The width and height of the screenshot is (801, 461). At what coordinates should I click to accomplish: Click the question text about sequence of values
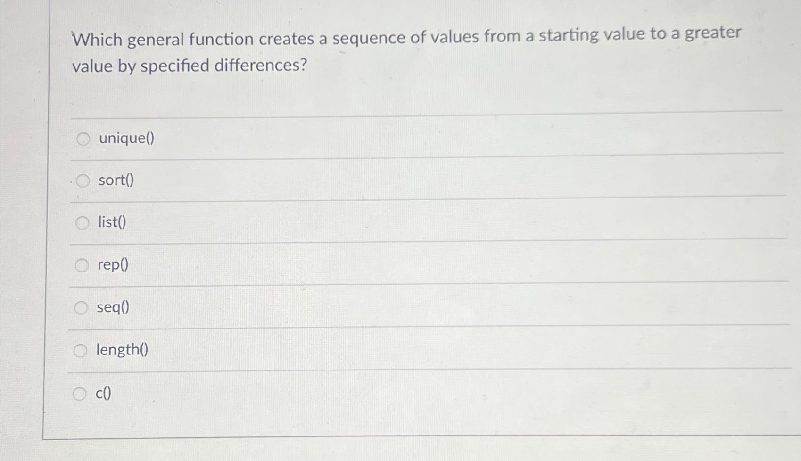[x=405, y=49]
